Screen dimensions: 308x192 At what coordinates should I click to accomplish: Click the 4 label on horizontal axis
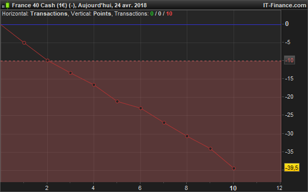[x=93, y=188]
